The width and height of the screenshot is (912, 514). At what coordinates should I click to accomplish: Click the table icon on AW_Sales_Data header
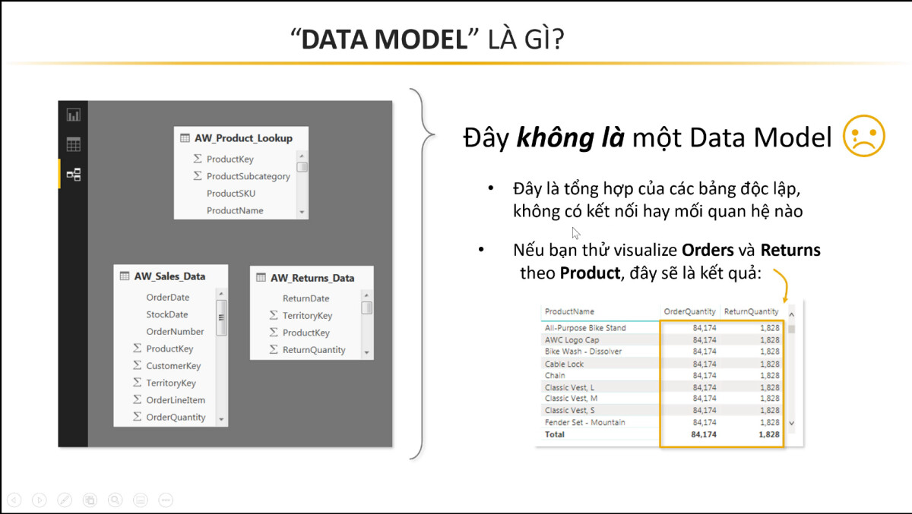click(x=124, y=276)
